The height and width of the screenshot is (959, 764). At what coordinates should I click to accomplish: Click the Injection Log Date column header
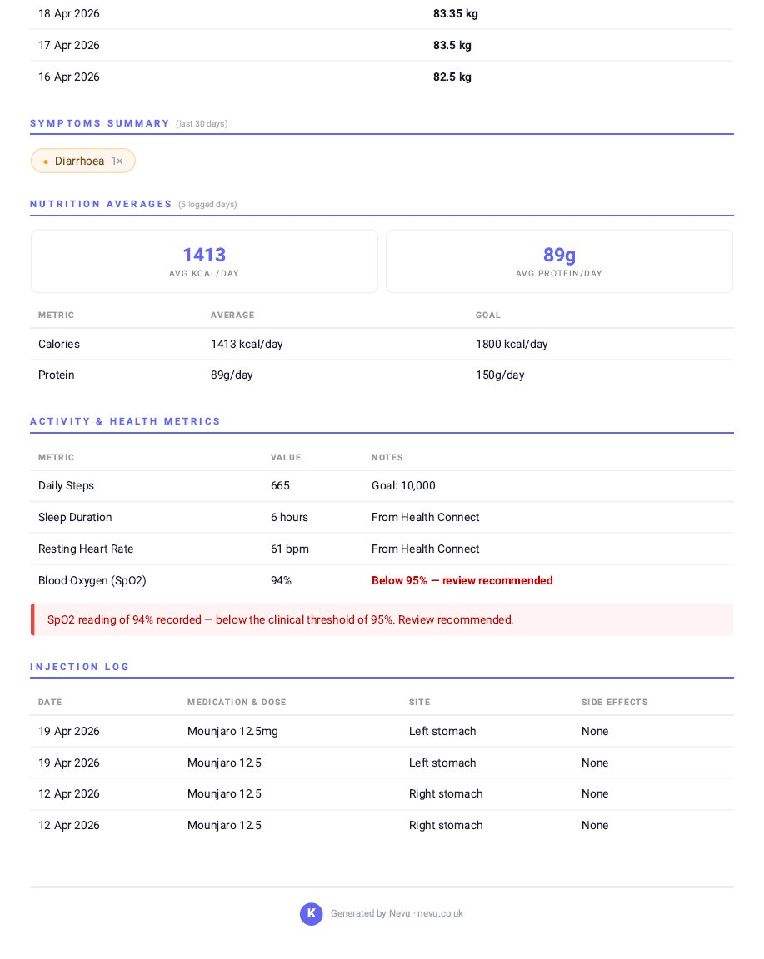click(x=50, y=702)
